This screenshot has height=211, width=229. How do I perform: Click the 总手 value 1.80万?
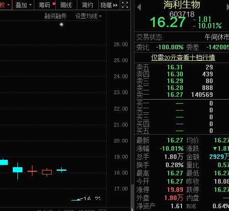click(174, 157)
